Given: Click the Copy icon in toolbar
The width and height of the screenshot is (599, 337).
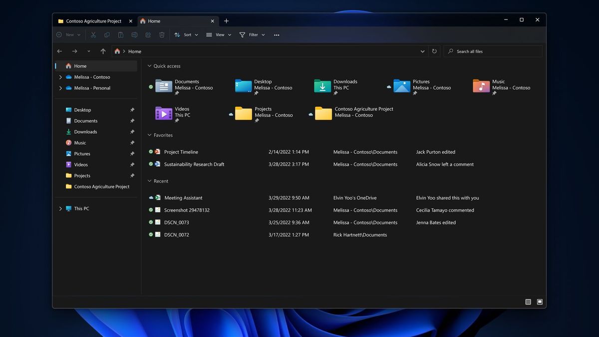Looking at the screenshot, I should click(107, 35).
